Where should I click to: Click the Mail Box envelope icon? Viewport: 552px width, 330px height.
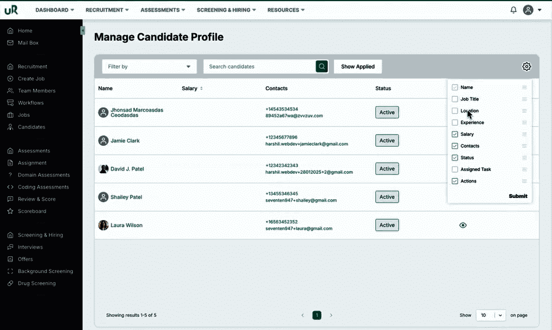point(10,43)
